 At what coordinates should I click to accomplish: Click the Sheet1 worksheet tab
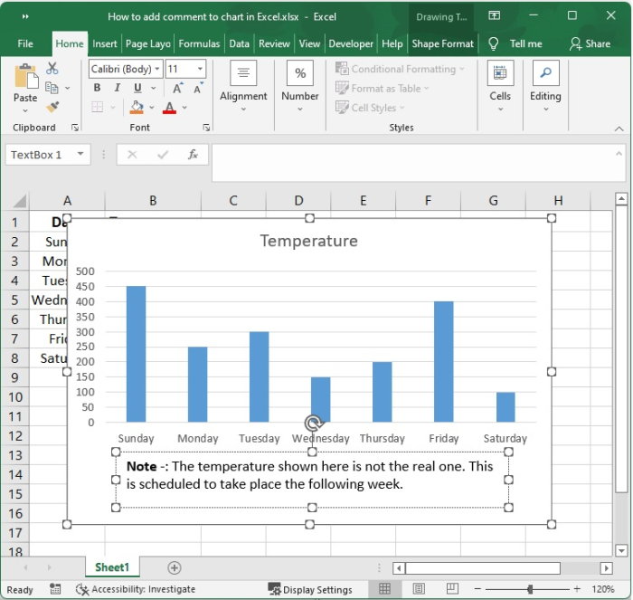click(x=112, y=567)
